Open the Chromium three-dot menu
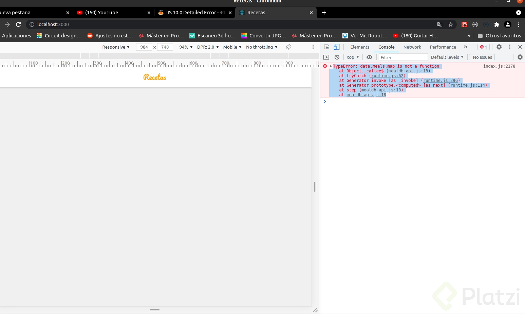Image resolution: width=525 pixels, height=314 pixels. tap(519, 24)
